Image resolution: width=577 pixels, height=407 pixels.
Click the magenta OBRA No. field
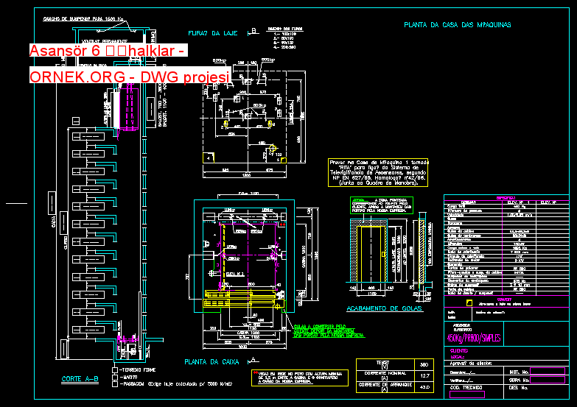click(x=549, y=379)
